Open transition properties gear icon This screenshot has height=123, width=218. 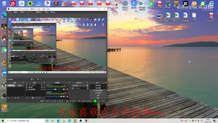click(87, 86)
